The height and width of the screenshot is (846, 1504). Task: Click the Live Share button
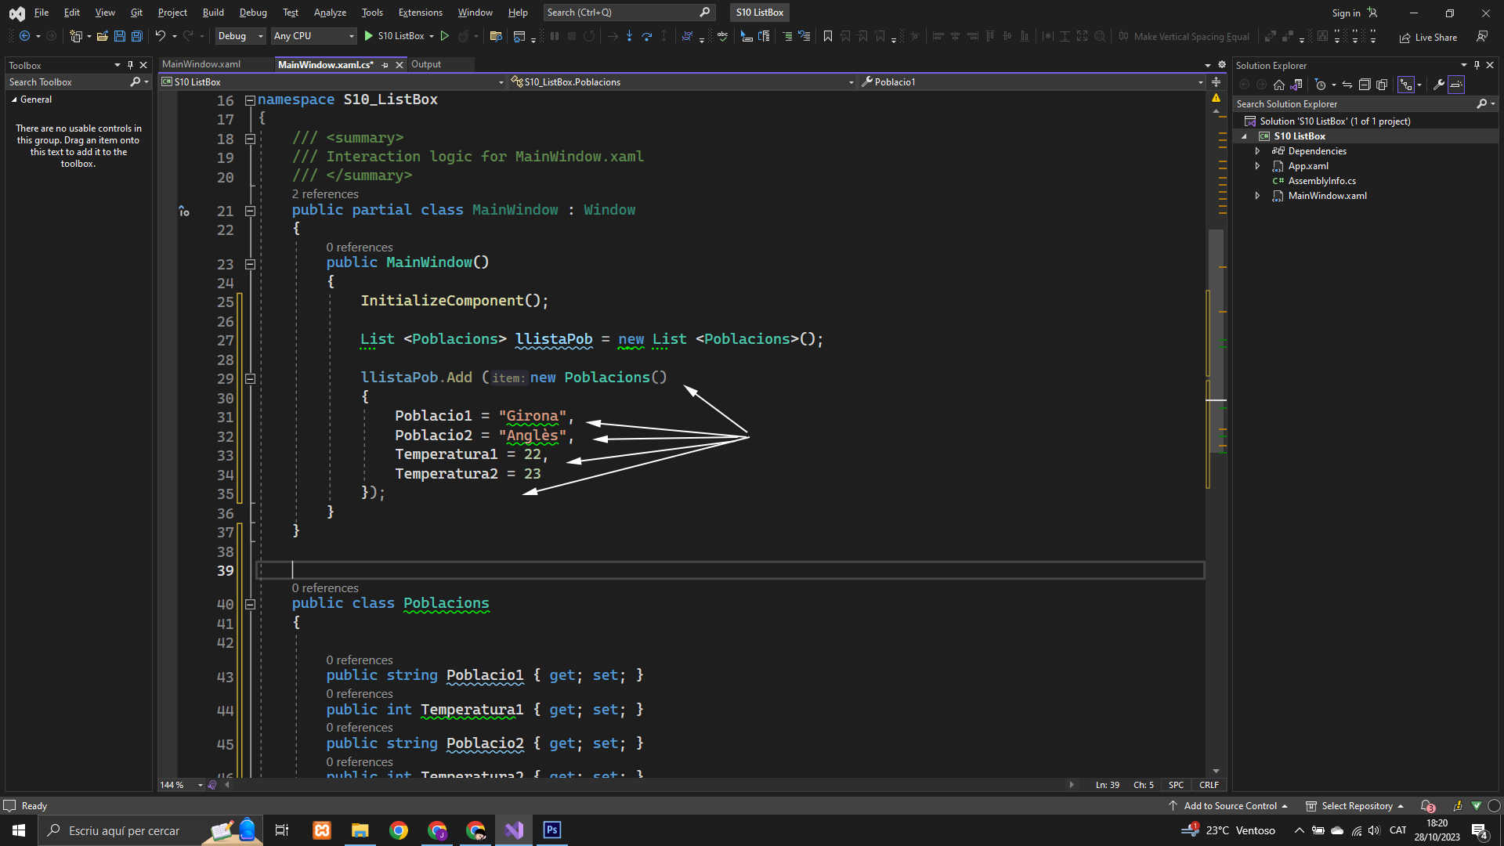click(x=1428, y=37)
